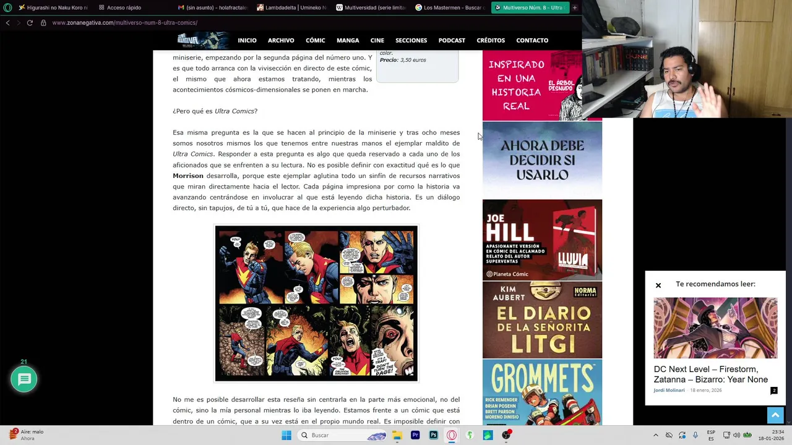Click the bold 'Morrison' name in article
This screenshot has width=792, height=445.
[x=188, y=176]
